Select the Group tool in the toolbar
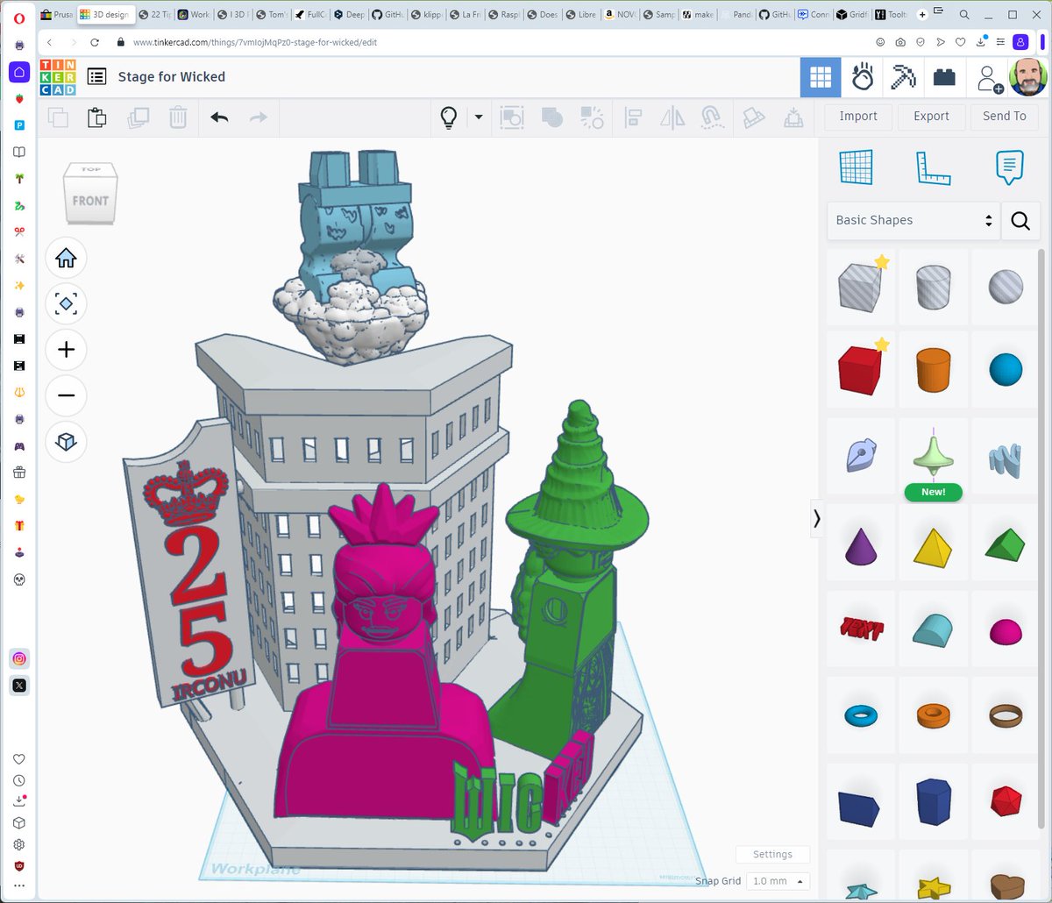1052x903 pixels. 551,117
